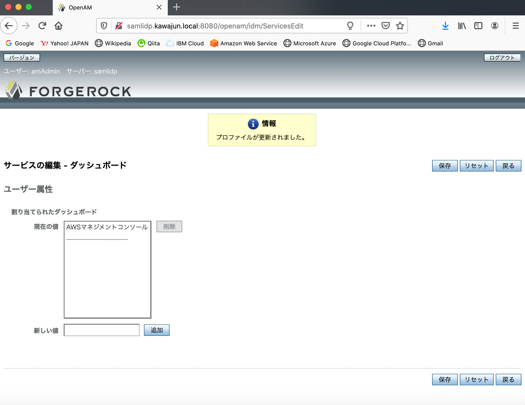Select the OpenAM browser tab
Viewport: 525px width, 405px height.
110,7
